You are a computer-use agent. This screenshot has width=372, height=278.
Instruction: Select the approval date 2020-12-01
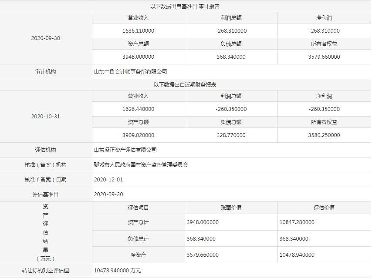coord(108,180)
